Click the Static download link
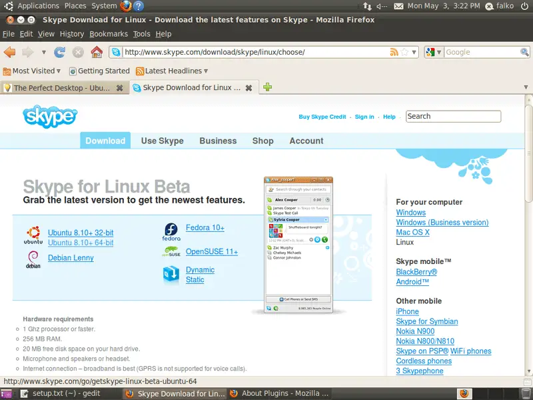 195,279
